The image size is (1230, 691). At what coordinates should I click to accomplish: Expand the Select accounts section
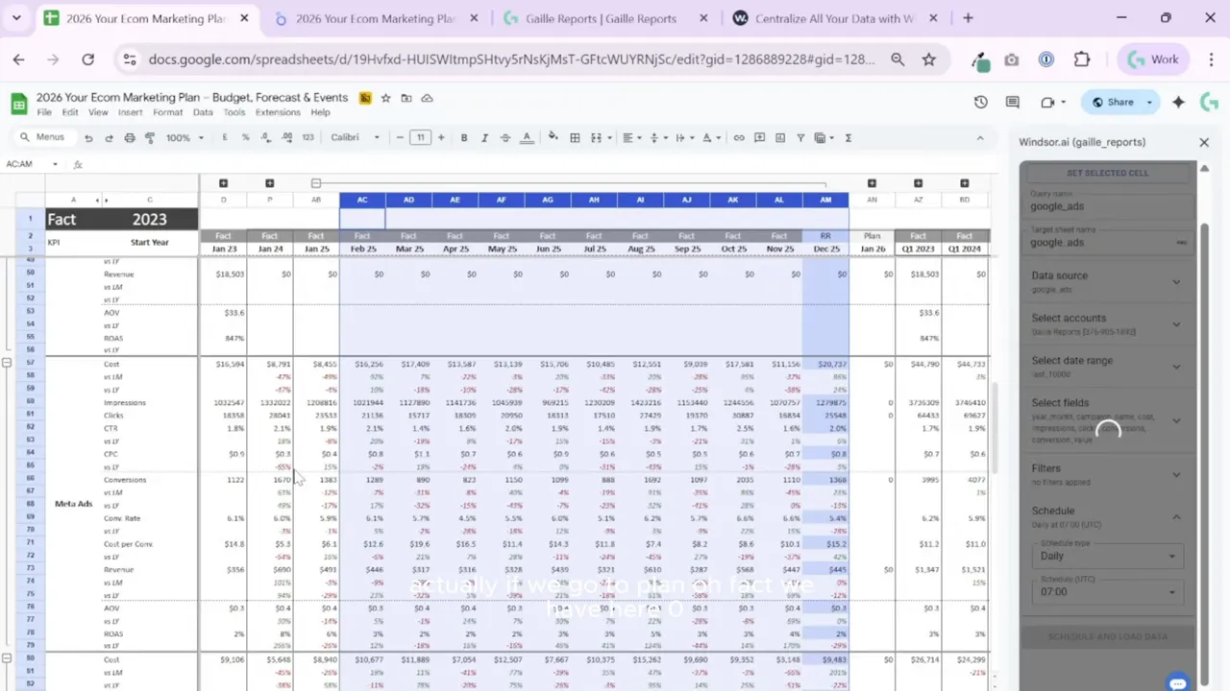(1176, 323)
